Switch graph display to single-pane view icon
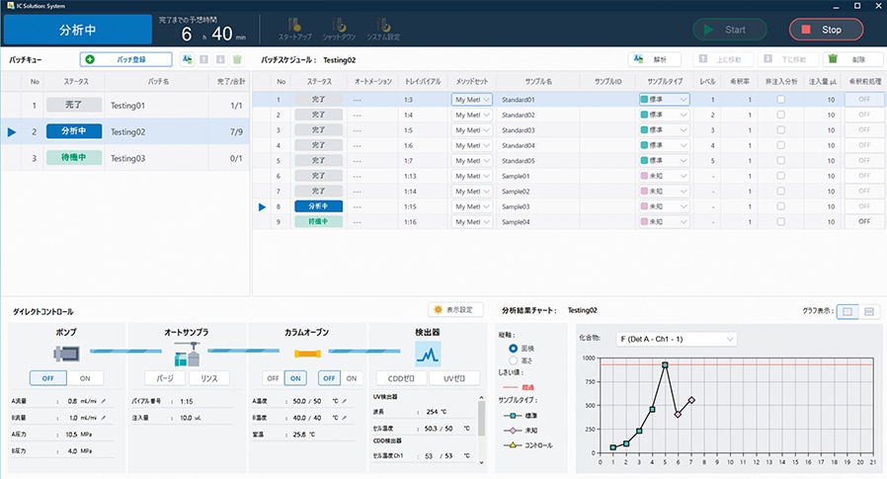Image resolution: width=887 pixels, height=479 pixels. click(847, 311)
